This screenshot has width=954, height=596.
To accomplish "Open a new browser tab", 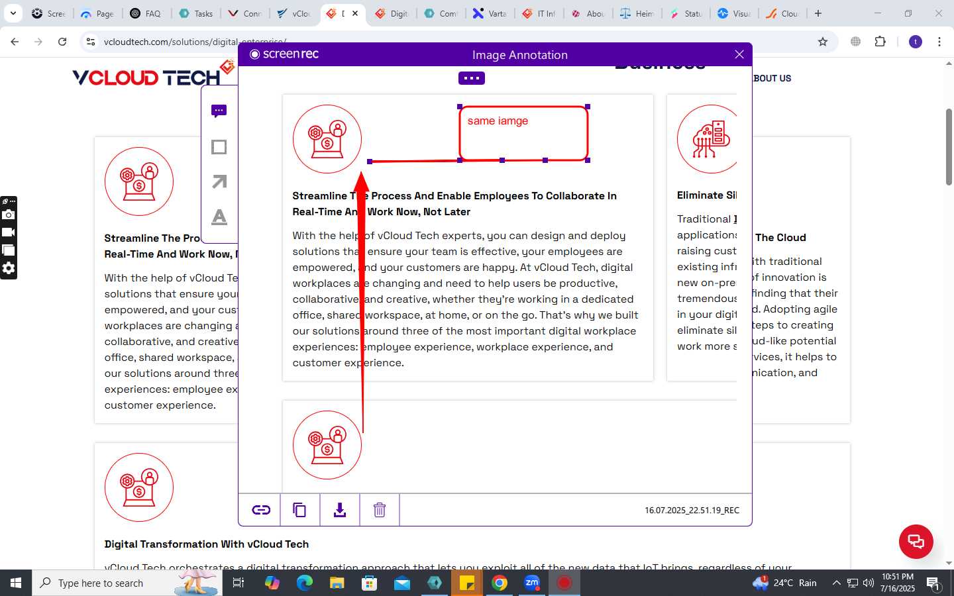I will pos(818,13).
